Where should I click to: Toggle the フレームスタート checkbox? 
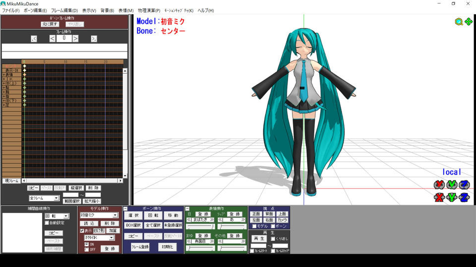(x=252, y=251)
